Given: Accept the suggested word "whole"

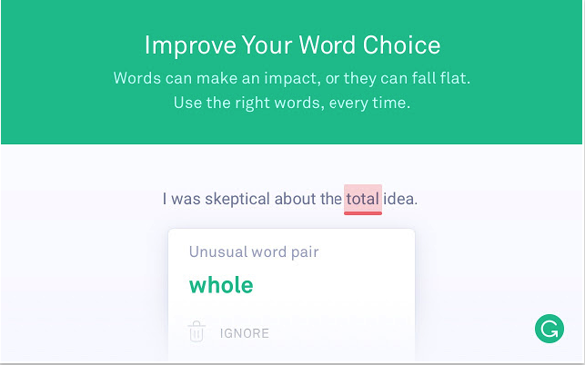Looking at the screenshot, I should tap(221, 285).
